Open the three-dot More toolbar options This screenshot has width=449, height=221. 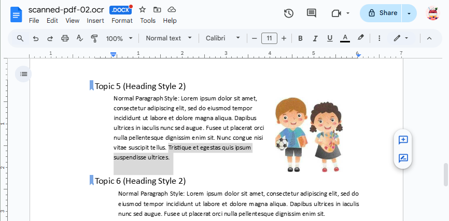pyautogui.click(x=379, y=38)
